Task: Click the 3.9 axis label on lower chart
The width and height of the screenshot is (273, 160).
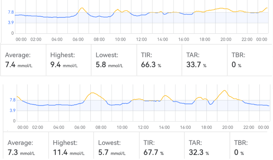Action: tap(13, 110)
